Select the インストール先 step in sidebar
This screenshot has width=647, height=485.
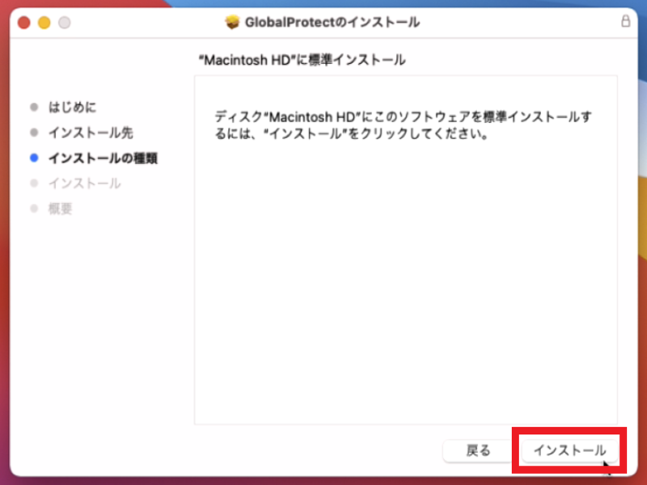click(x=91, y=133)
